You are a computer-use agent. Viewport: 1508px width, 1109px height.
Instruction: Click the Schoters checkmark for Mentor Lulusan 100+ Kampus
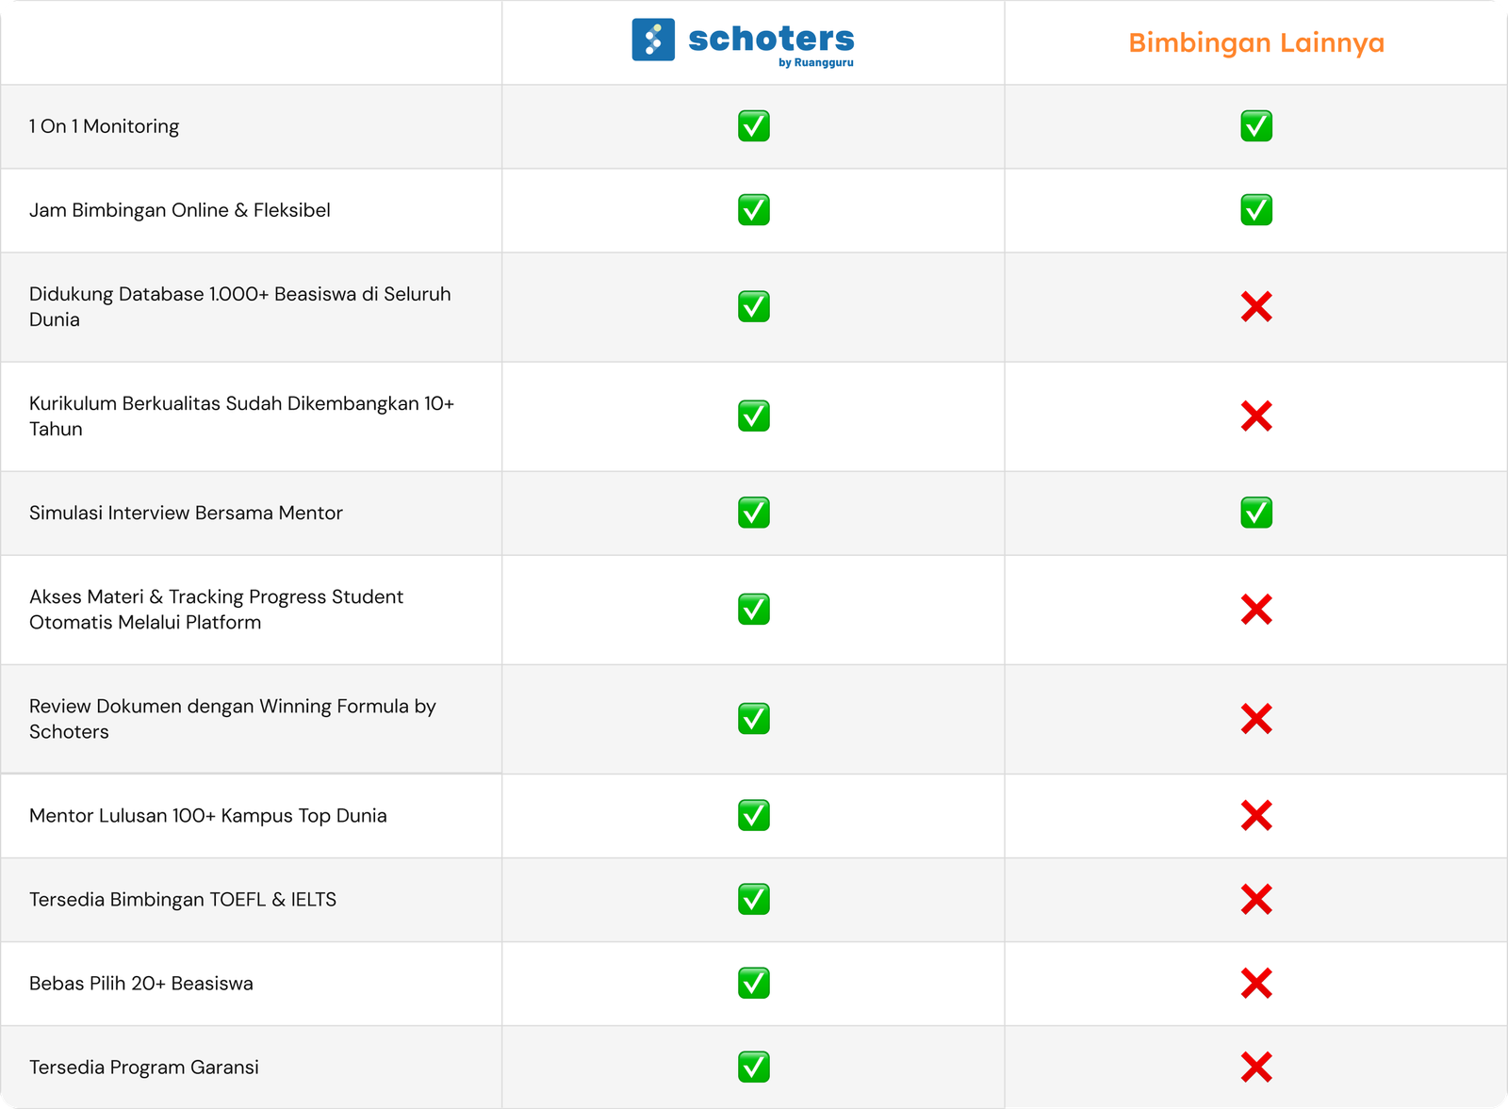pos(754,816)
